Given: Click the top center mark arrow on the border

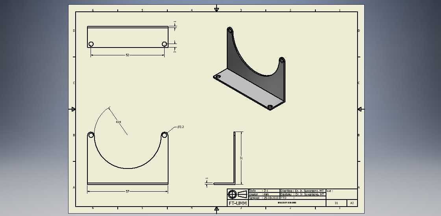Looking at the screenshot, I should tap(216, 9).
